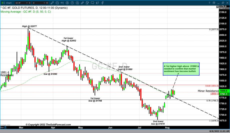The image size is (230, 133).
Task: Expand the D interval dropdown
Action: pos(44,3)
